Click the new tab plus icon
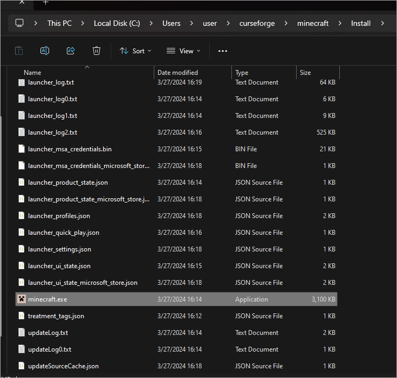The height and width of the screenshot is (378, 397). coord(45,2)
